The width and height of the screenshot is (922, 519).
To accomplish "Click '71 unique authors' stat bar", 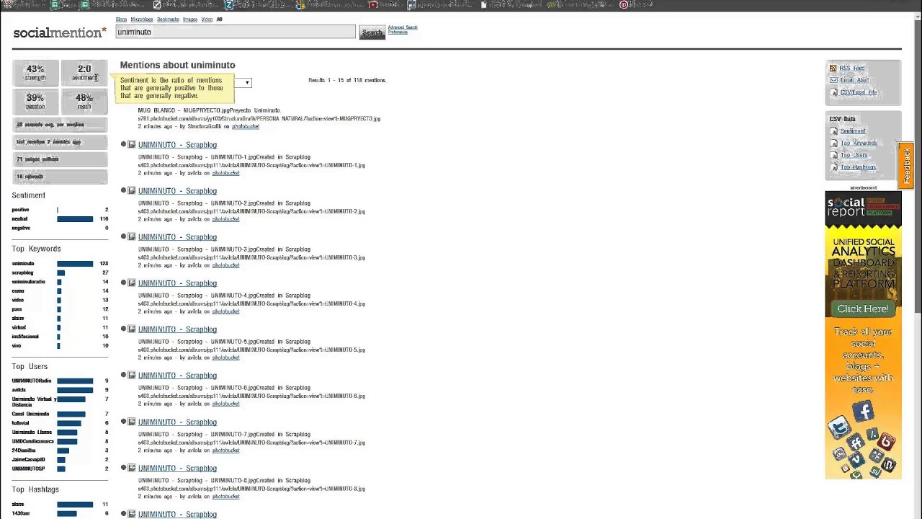I will [x=60, y=159].
